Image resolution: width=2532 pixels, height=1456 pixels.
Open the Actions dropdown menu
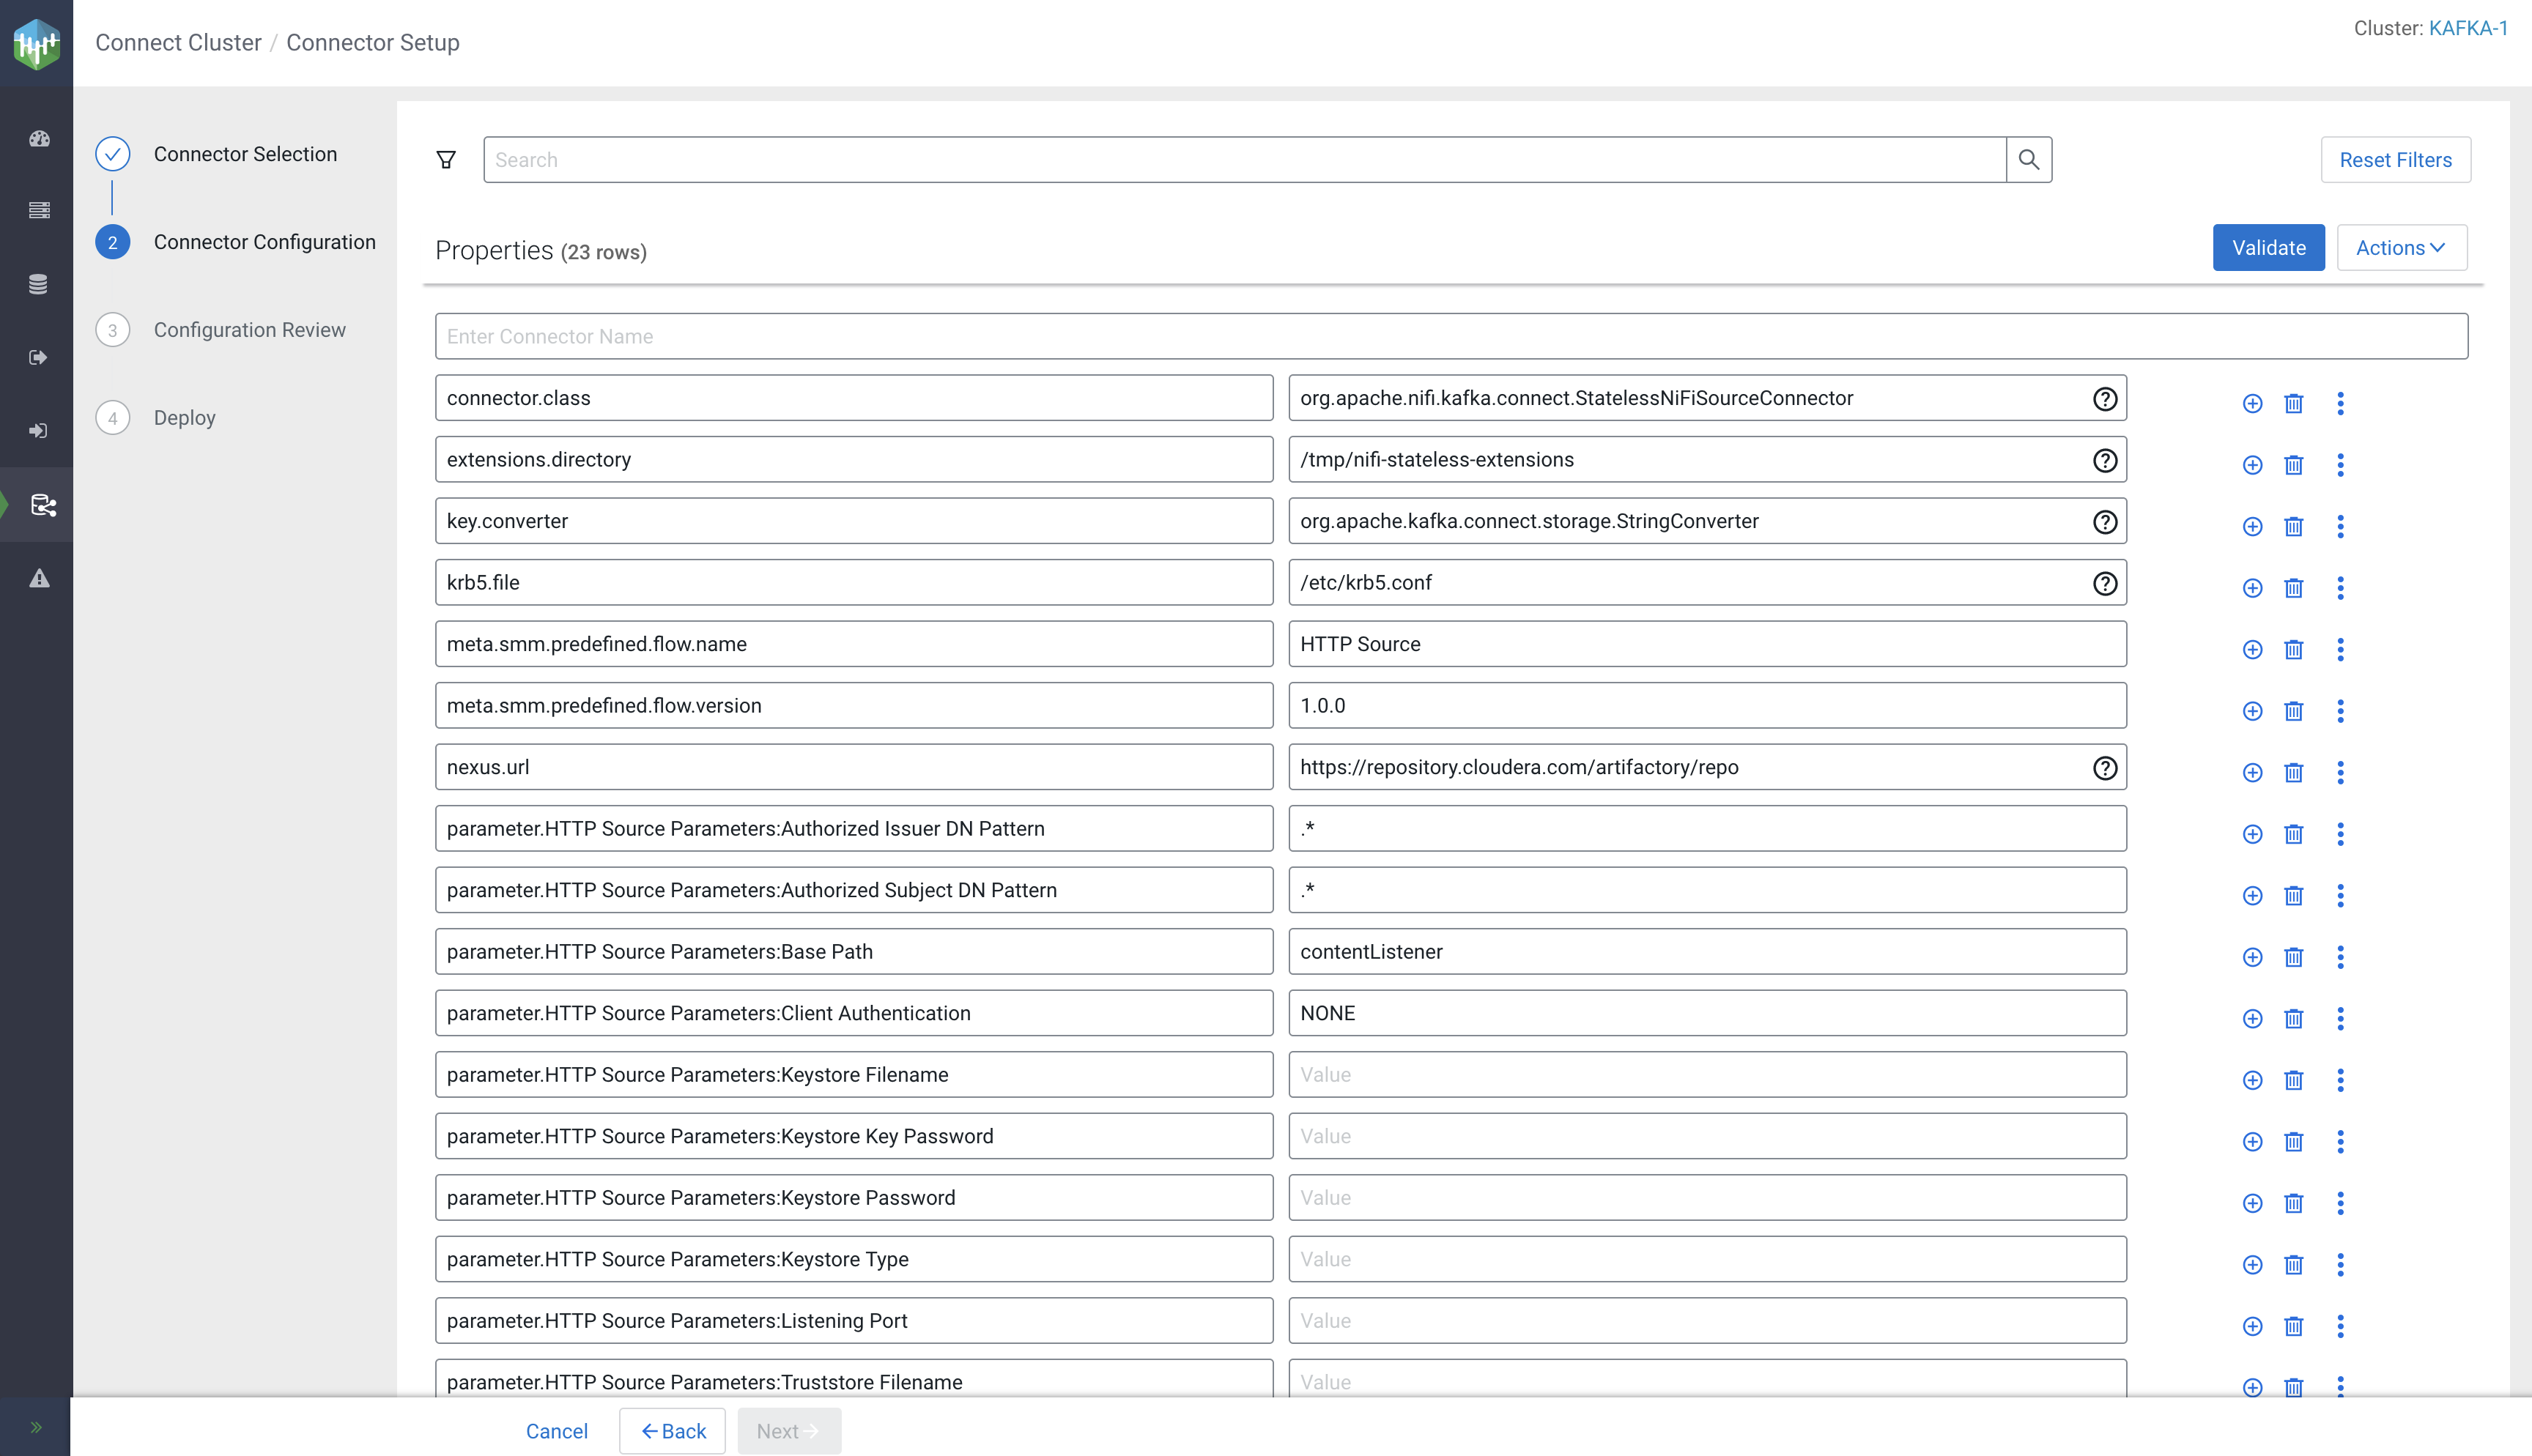point(2400,248)
